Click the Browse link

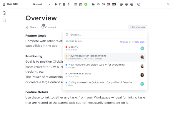[124, 42]
